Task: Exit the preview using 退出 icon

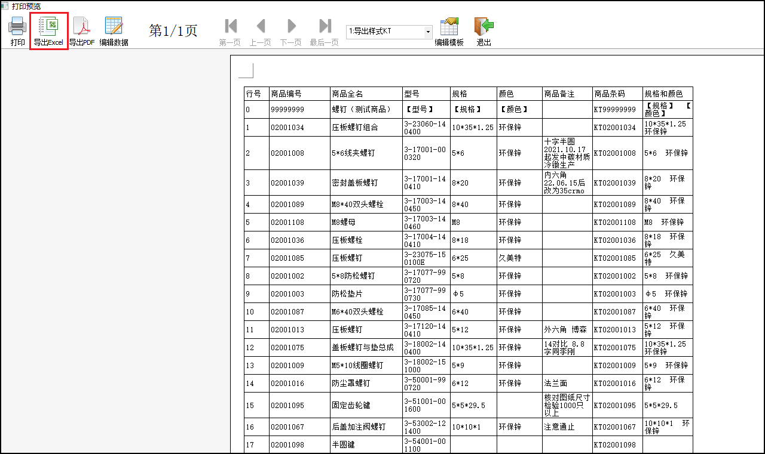Action: (484, 27)
